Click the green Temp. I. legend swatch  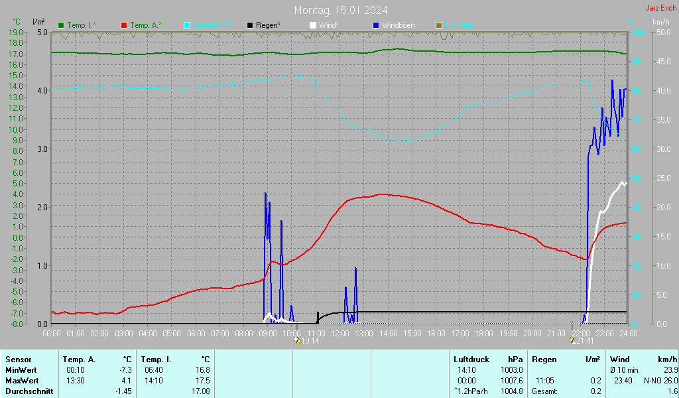click(61, 26)
